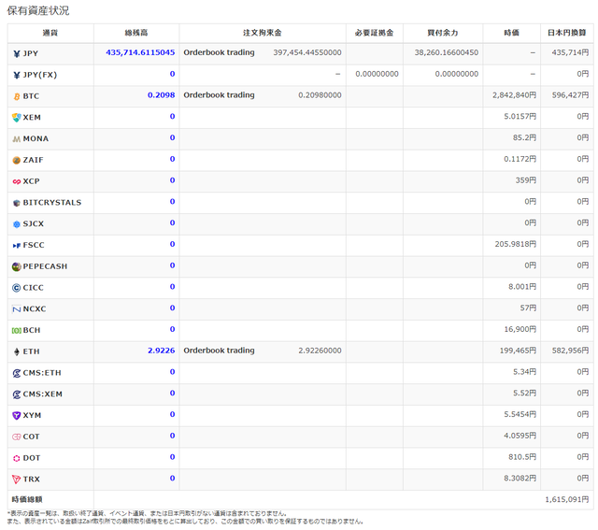
Task: Click the 時価総額 row label
Action: 27,499
